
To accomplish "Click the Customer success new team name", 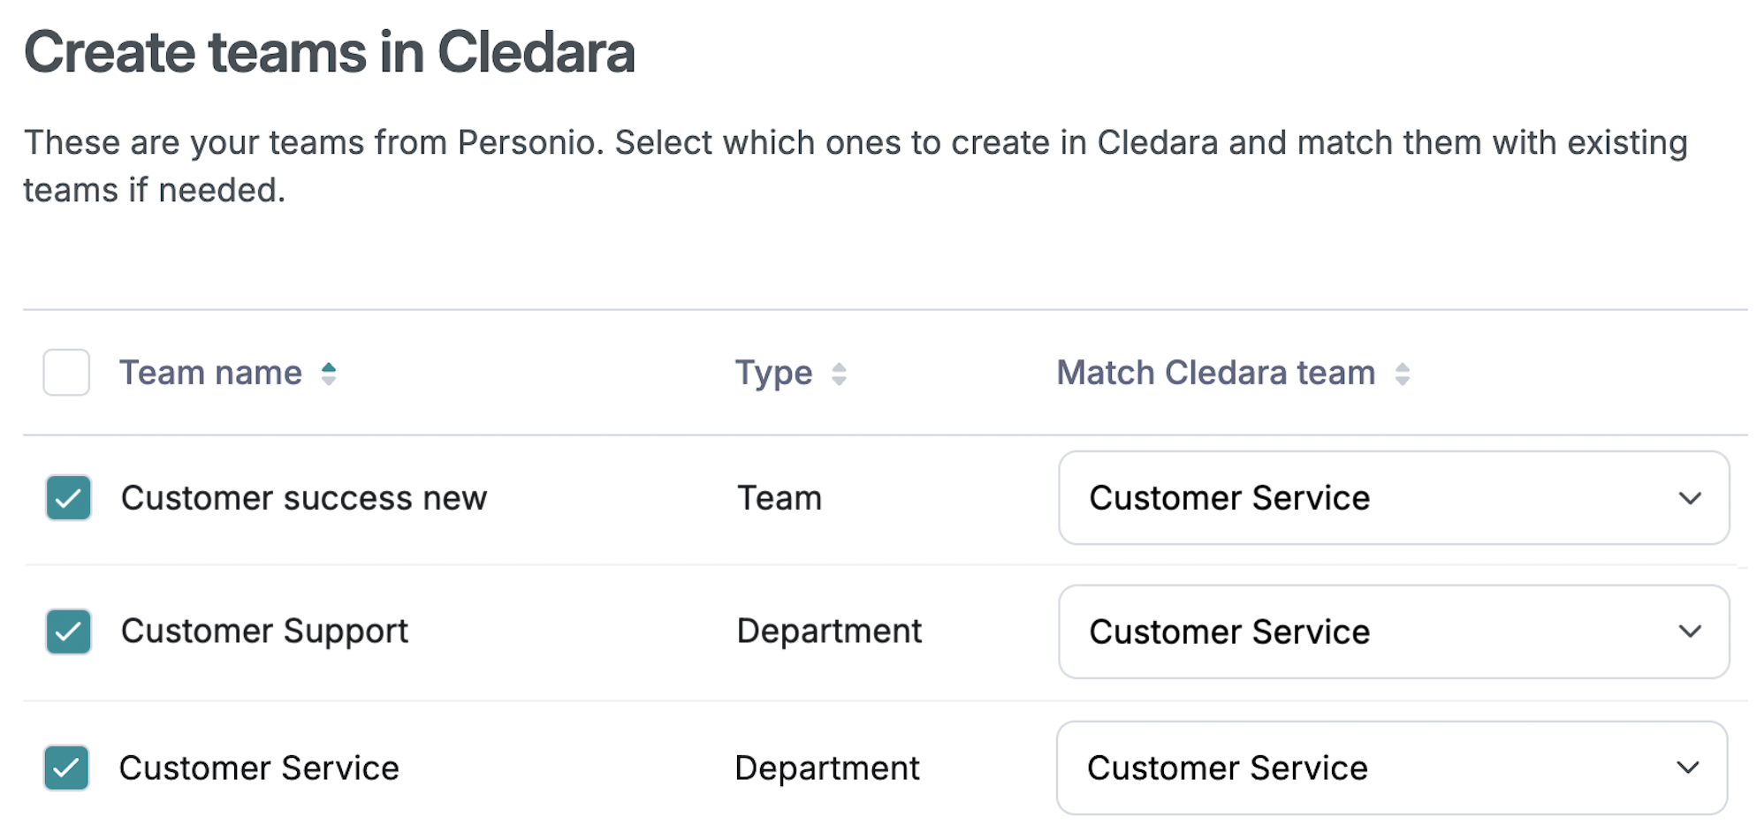I will click(303, 498).
